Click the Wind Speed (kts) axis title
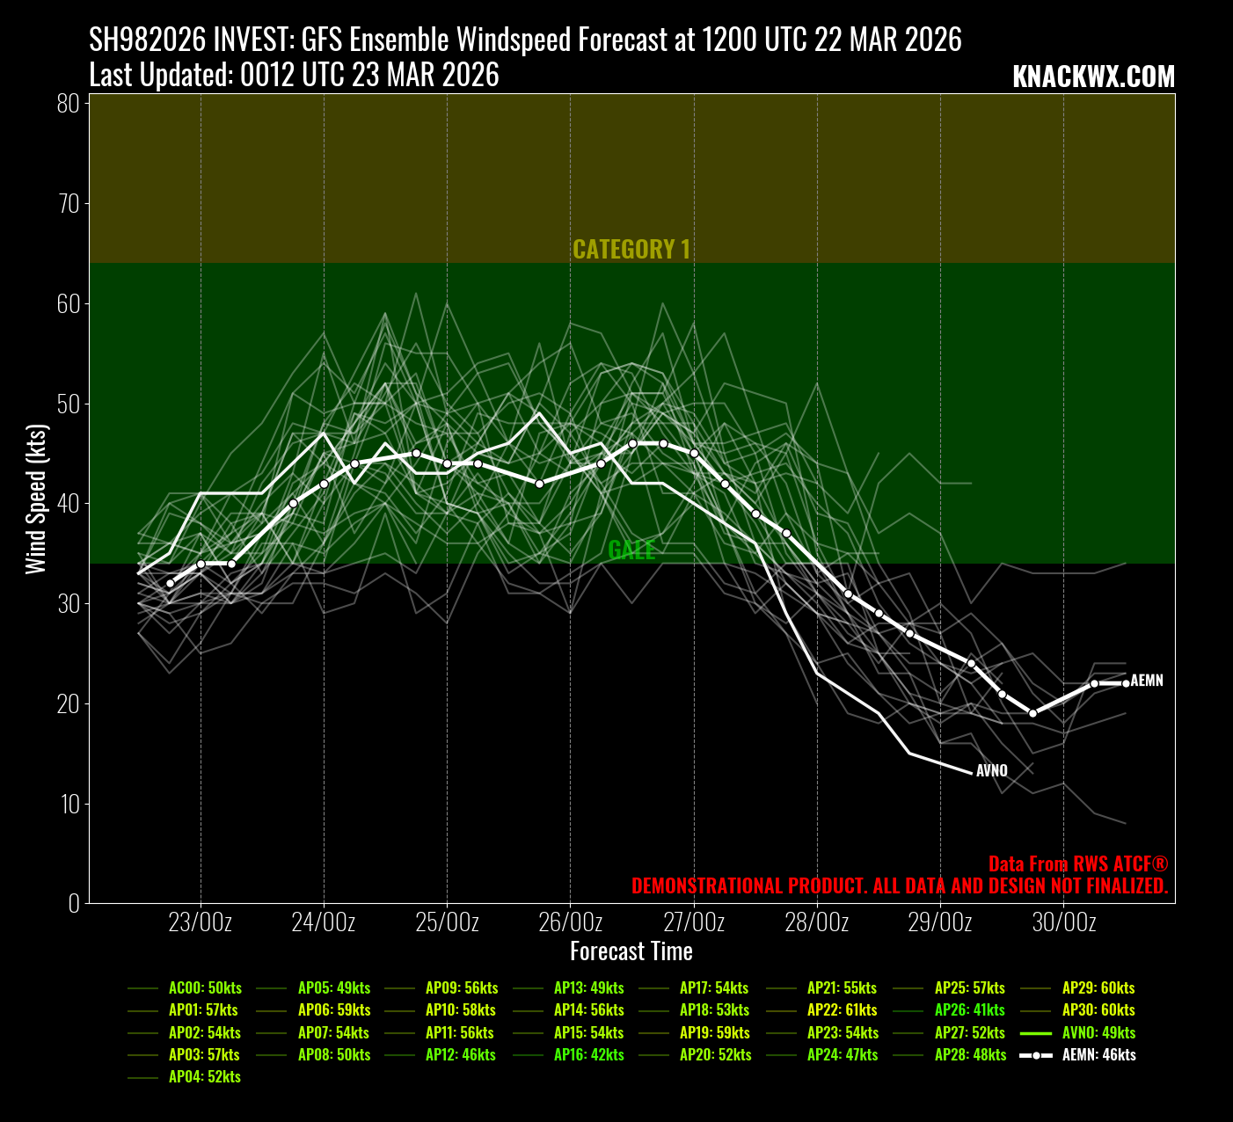Image resolution: width=1233 pixels, height=1122 pixels. 35,499
